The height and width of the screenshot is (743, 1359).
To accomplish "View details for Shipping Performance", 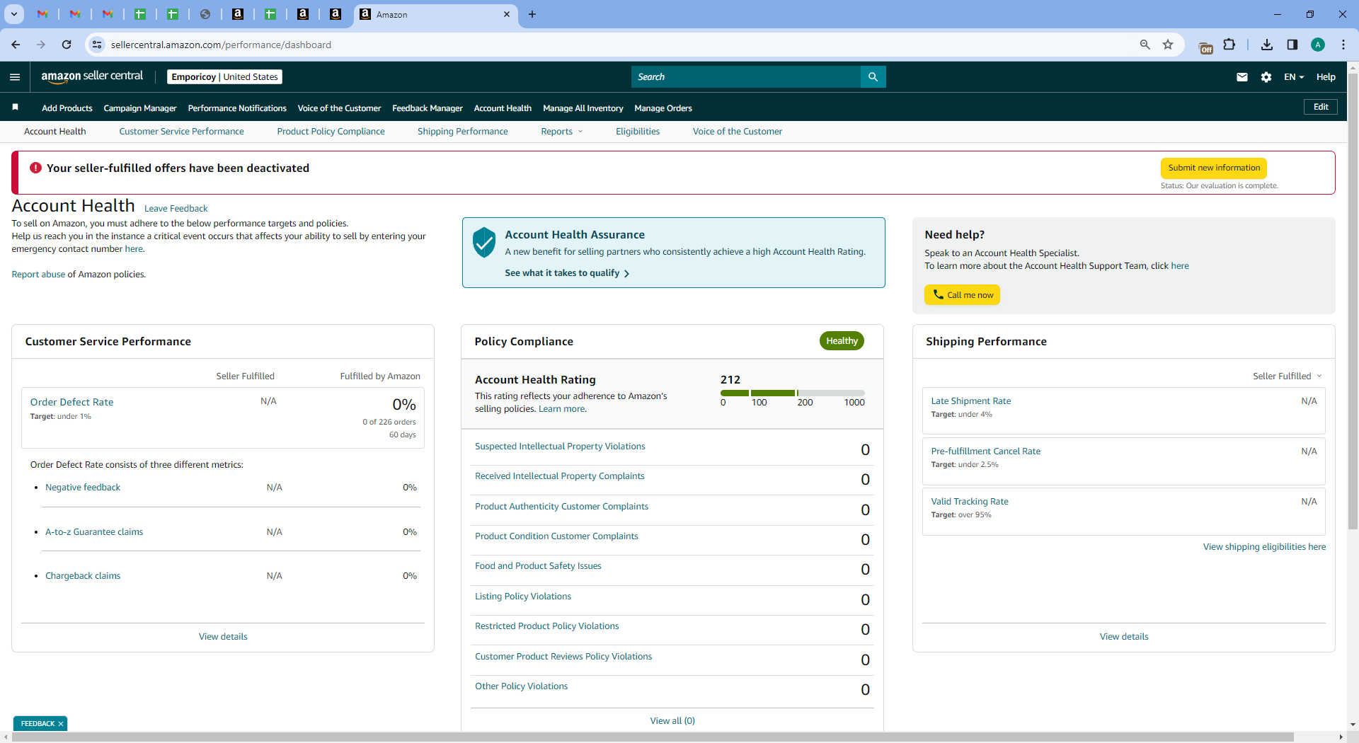I will pos(1124,637).
